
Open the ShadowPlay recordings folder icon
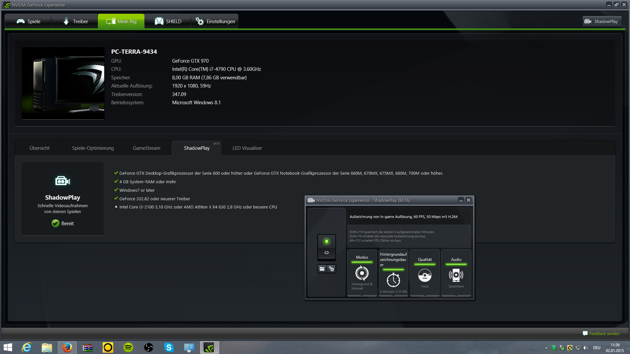point(322,269)
